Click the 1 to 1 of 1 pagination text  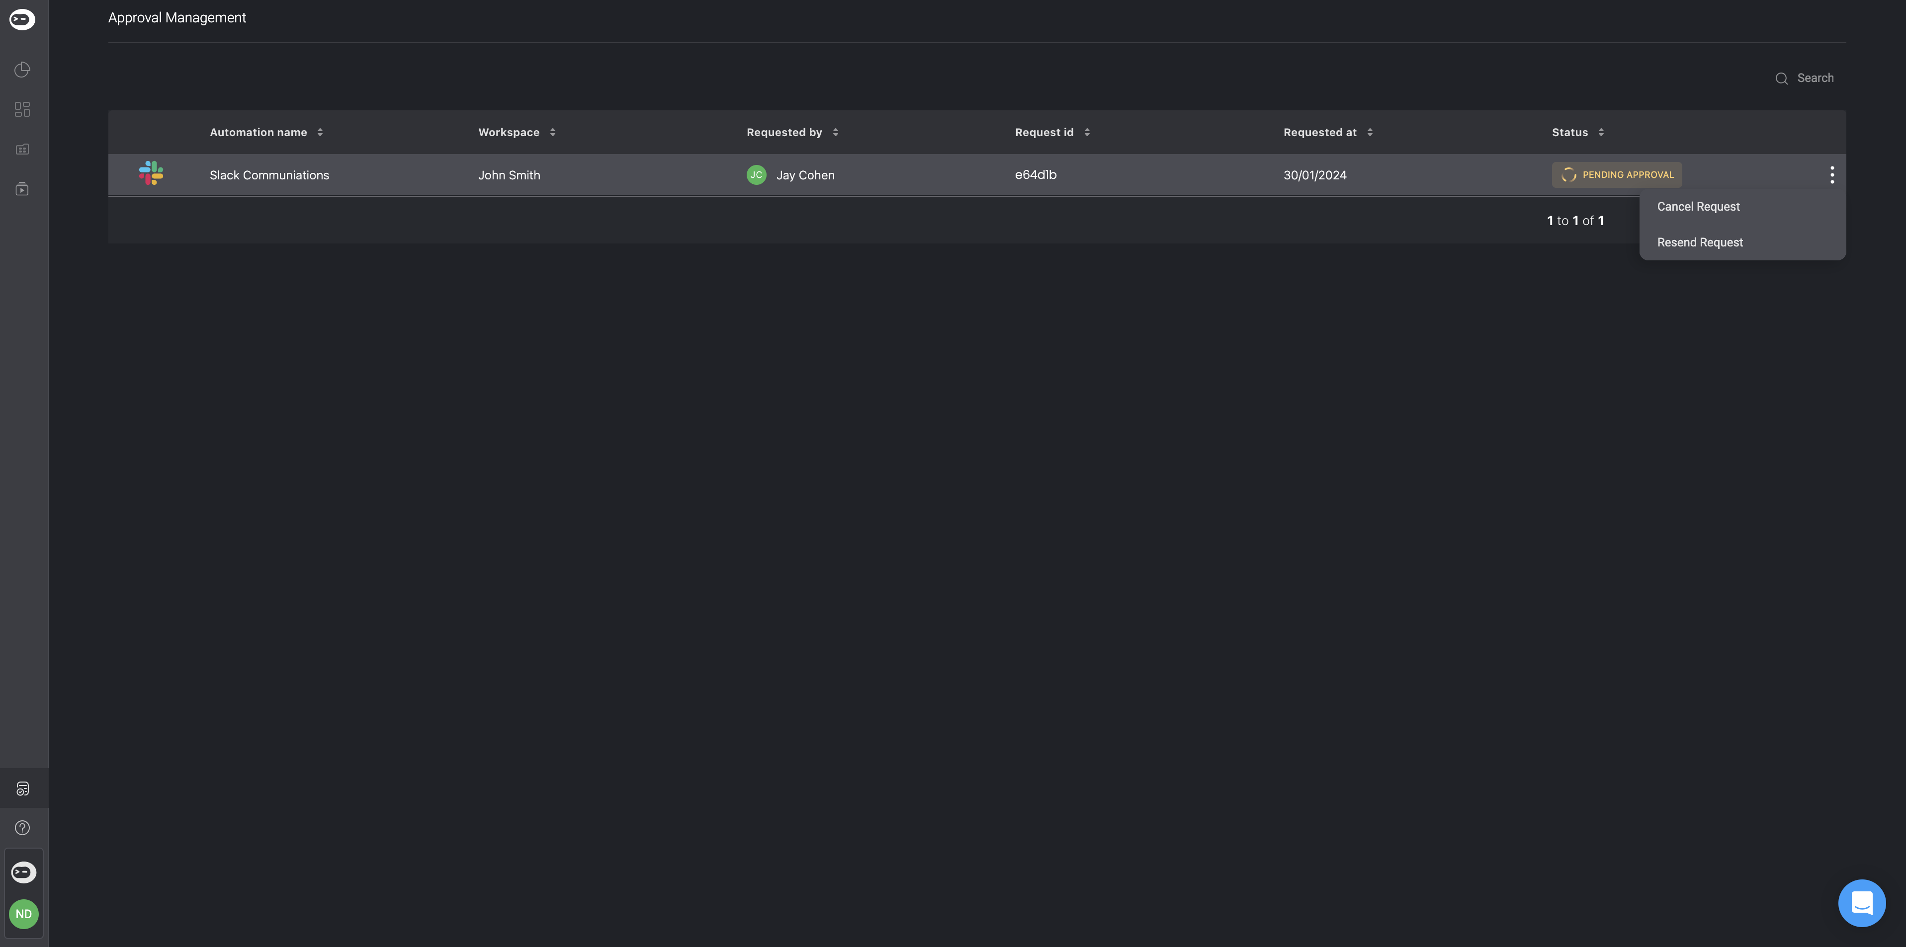tap(1575, 221)
